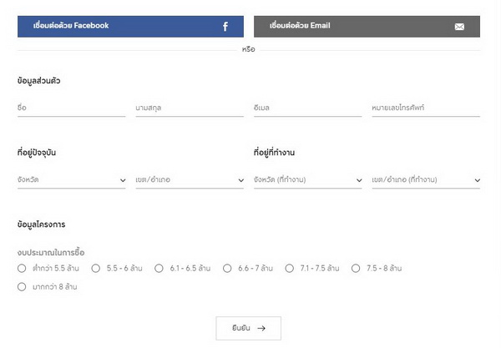
Task: Select 6.1 - 6.5 ล้าน budget
Action: (x=159, y=269)
